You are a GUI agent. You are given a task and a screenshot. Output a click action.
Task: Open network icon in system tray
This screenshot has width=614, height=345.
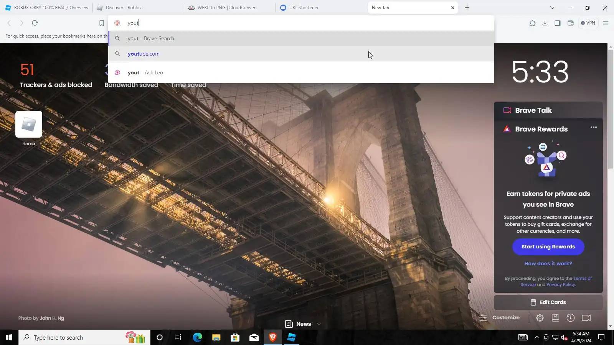point(555,337)
